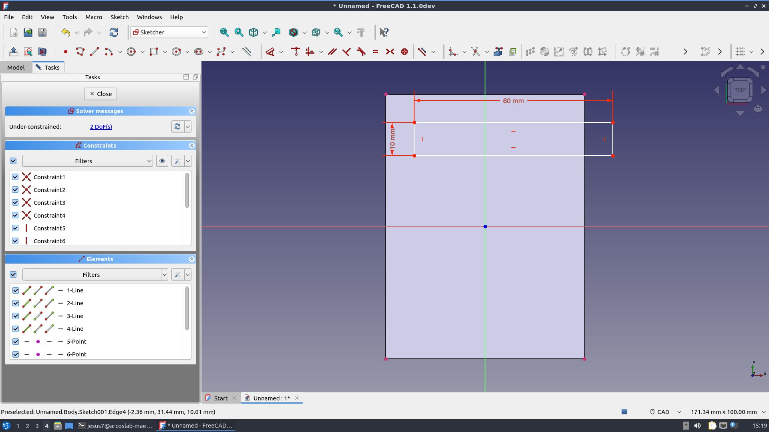Select the slot tool
This screenshot has height=432, width=769.
coord(199,52)
